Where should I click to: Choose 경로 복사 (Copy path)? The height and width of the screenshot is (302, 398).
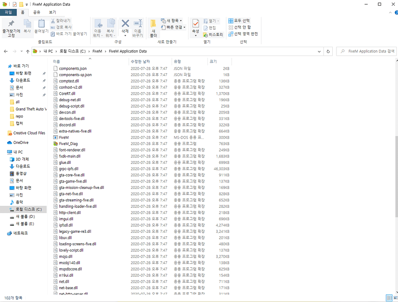click(61, 27)
